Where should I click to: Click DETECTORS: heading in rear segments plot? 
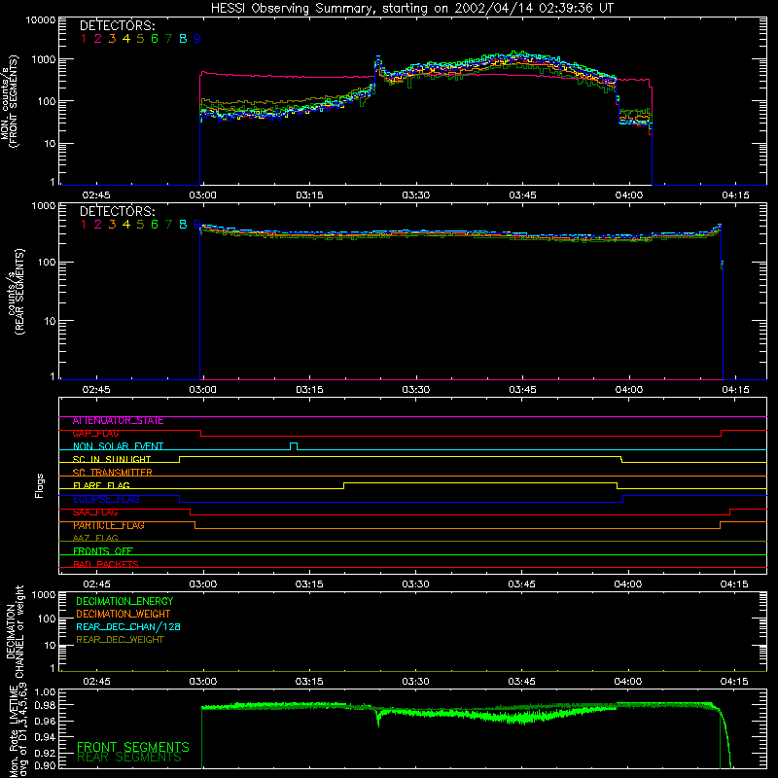(117, 212)
